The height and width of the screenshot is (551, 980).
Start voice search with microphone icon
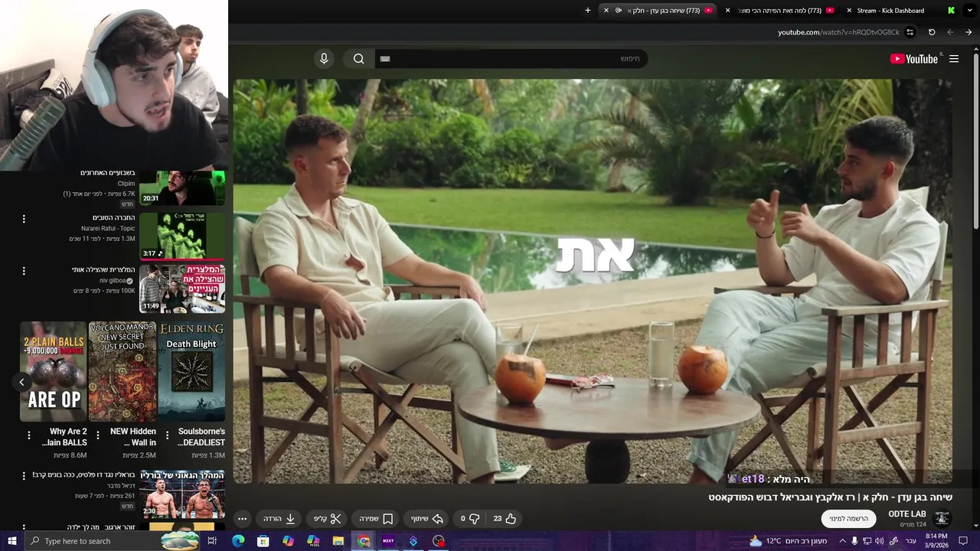click(324, 59)
